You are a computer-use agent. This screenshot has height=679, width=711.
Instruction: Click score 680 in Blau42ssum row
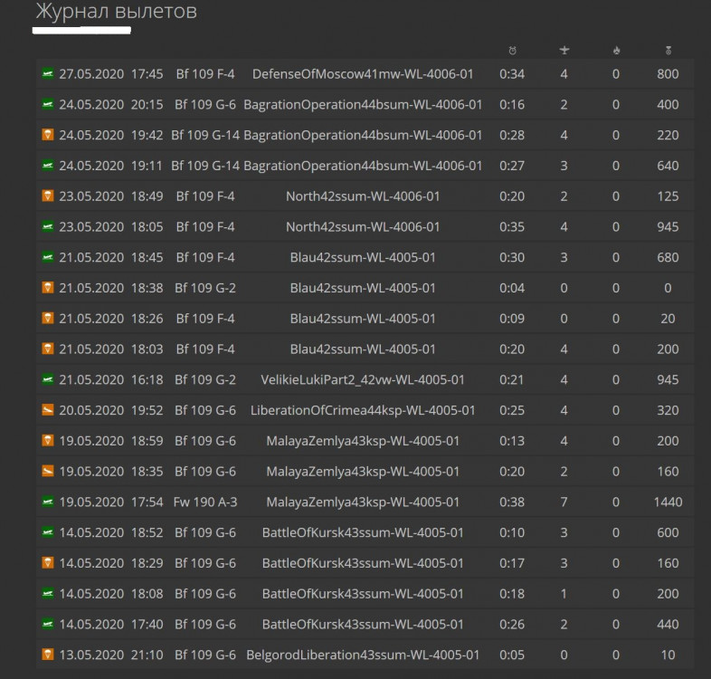668,257
